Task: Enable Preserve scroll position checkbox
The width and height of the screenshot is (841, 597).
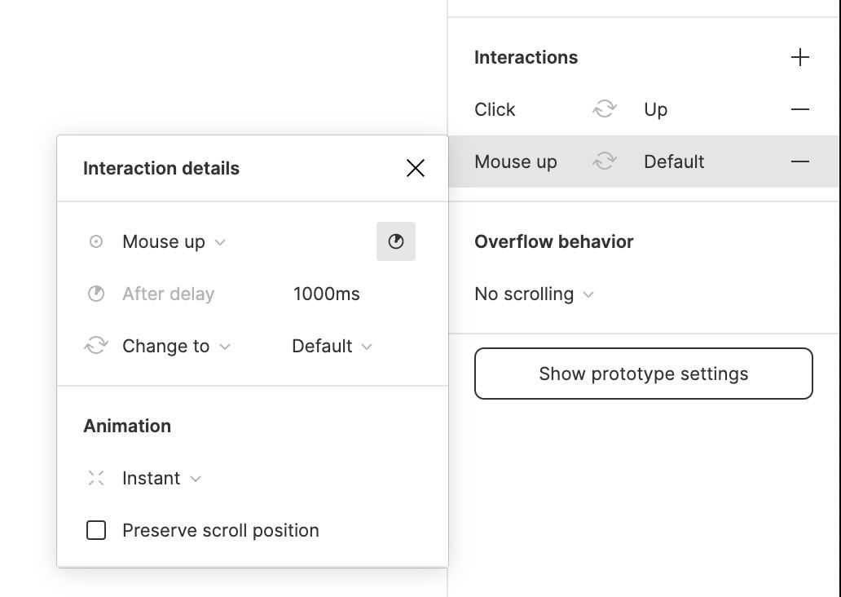Action: coord(96,530)
